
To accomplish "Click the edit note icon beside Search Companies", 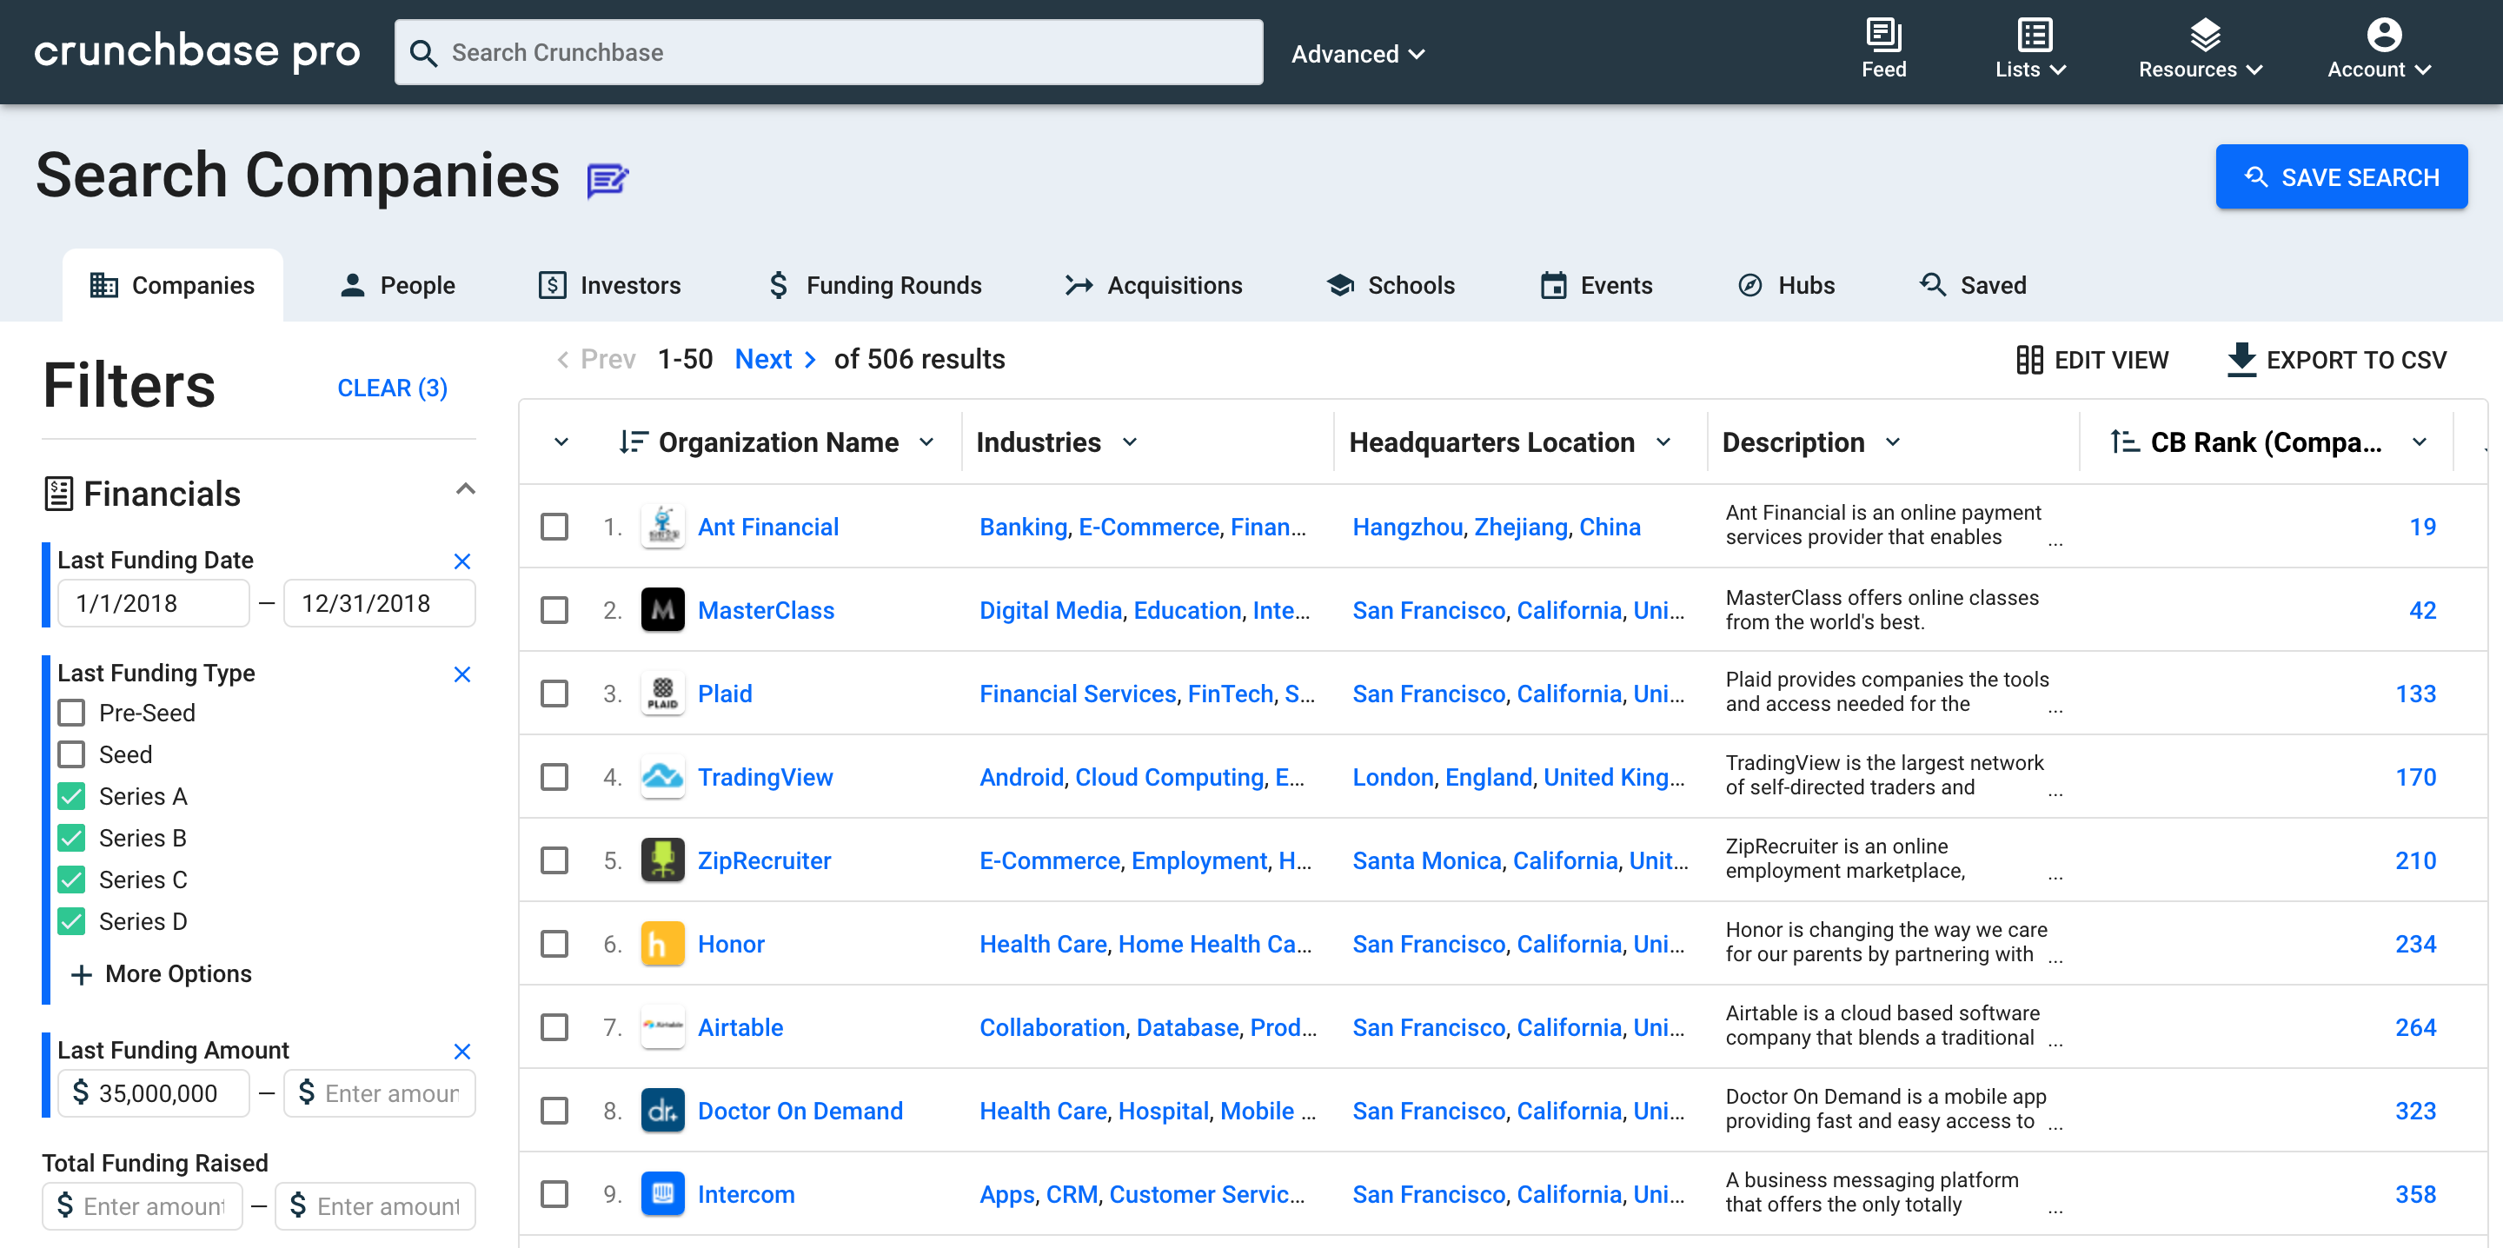I will coord(607,179).
